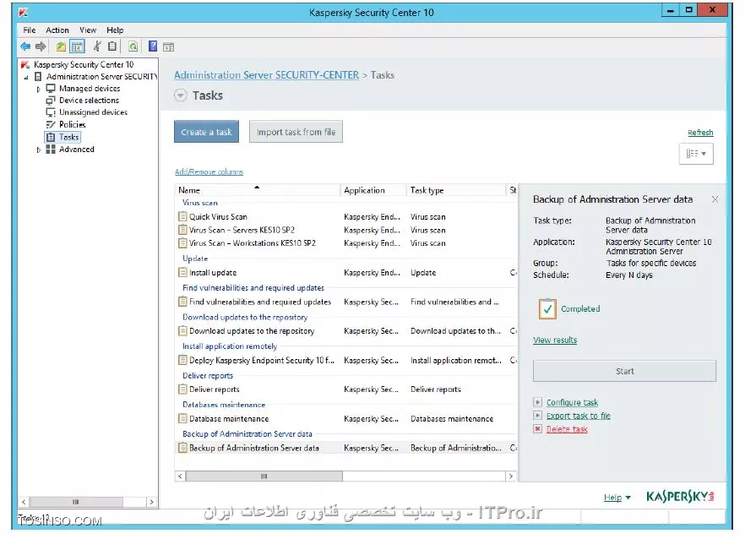Select Virus Scan – Servers KES10 SP2 task

click(x=346, y=230)
